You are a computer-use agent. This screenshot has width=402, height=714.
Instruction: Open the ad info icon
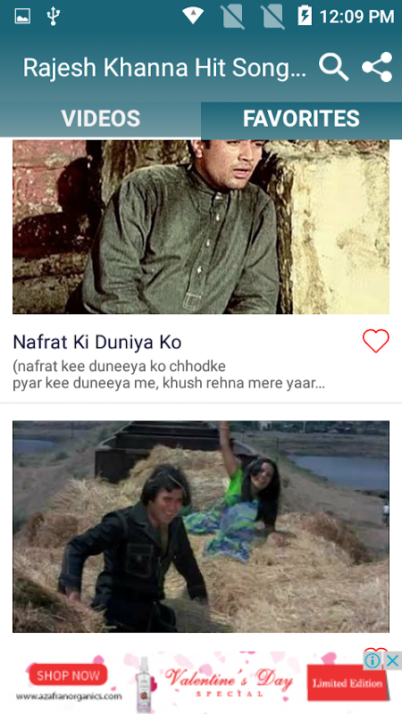pos(373,660)
